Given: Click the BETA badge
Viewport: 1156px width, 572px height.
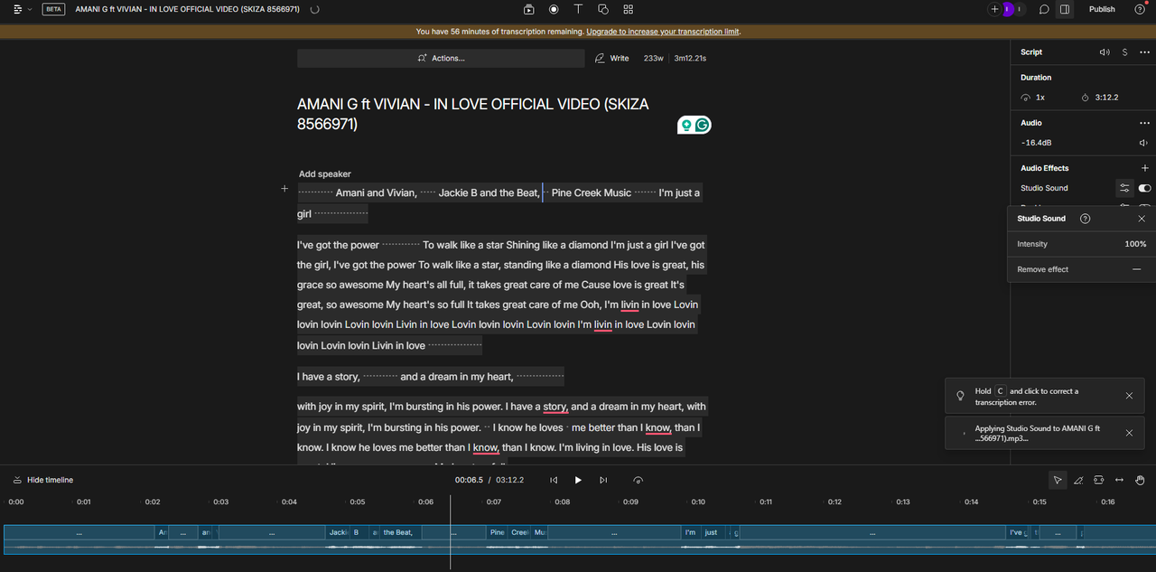Looking at the screenshot, I should click(x=53, y=9).
